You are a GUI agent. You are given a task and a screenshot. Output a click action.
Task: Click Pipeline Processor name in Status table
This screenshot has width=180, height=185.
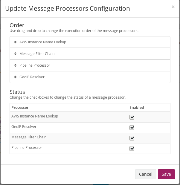coord(27,148)
